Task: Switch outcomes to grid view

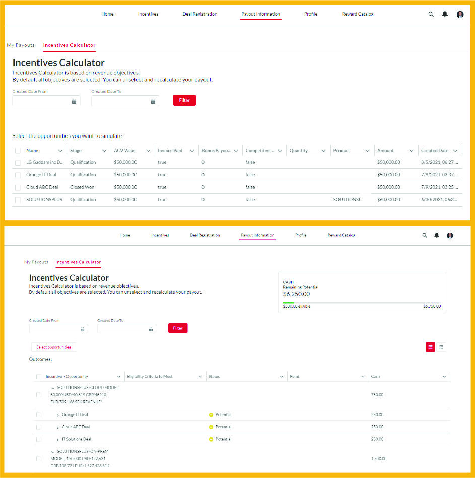Action: pyautogui.click(x=441, y=347)
